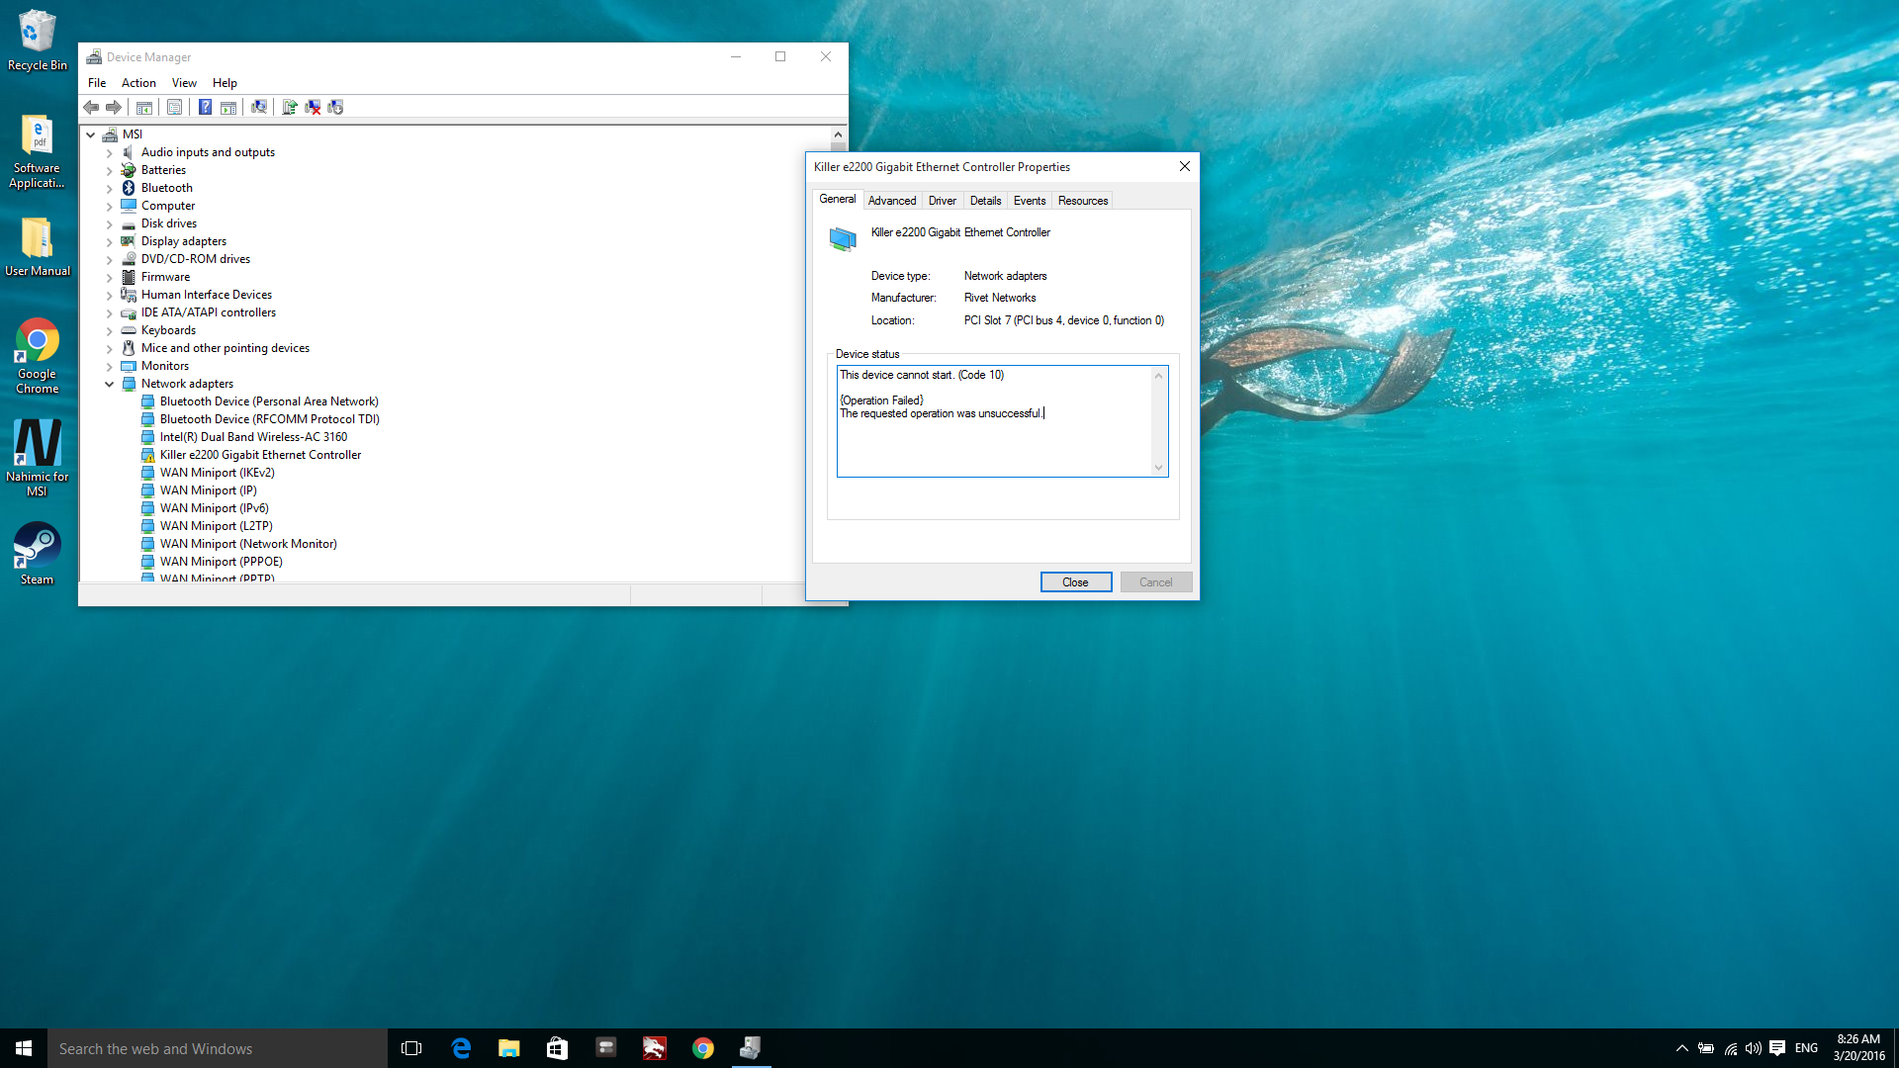Click the User Manual folder desktop icon
Screen dimensions: 1899x1068
tap(38, 247)
